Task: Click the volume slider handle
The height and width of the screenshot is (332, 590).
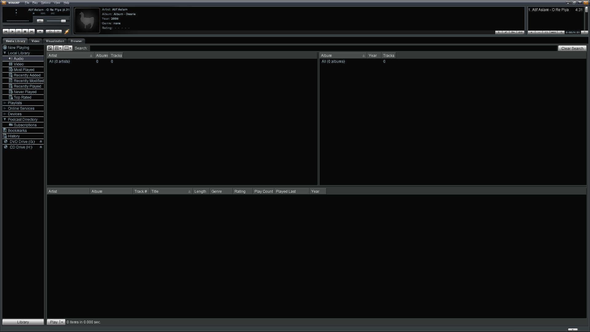Action: coord(63,21)
